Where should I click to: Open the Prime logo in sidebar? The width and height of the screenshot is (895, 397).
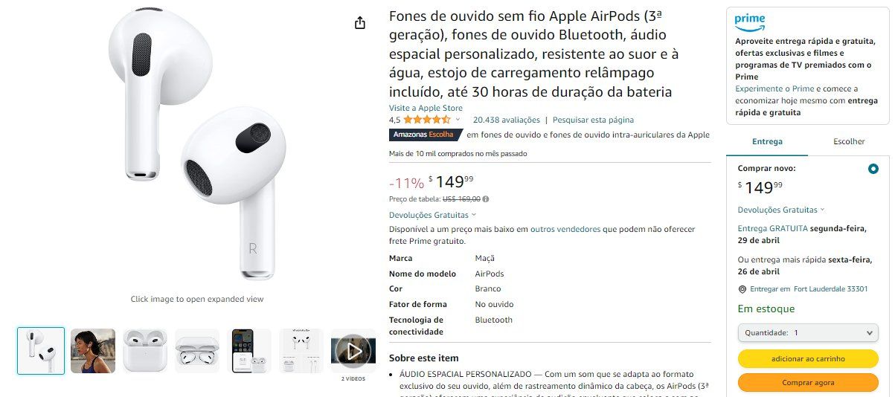click(749, 21)
